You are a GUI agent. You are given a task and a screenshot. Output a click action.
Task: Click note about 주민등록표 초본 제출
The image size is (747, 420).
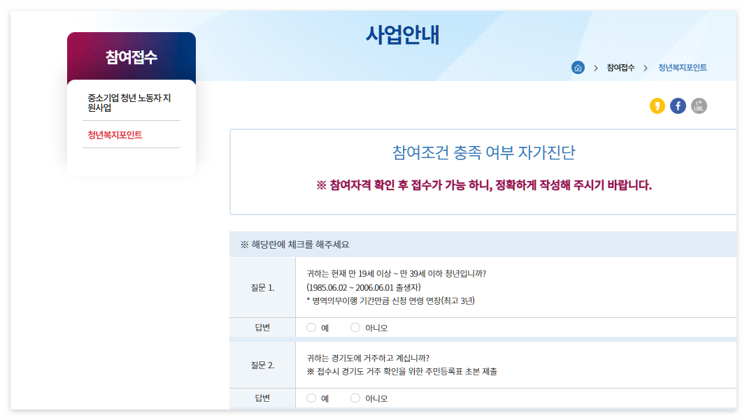pos(401,371)
